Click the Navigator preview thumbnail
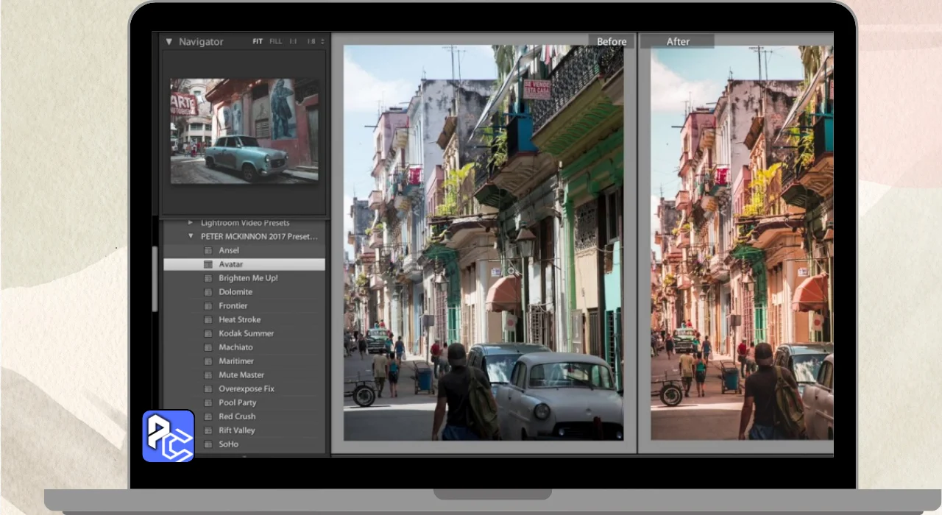942x515 pixels. click(244, 130)
